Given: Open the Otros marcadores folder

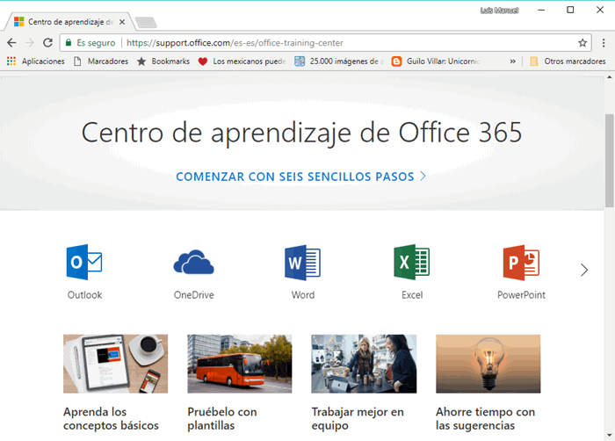Looking at the screenshot, I should point(567,61).
